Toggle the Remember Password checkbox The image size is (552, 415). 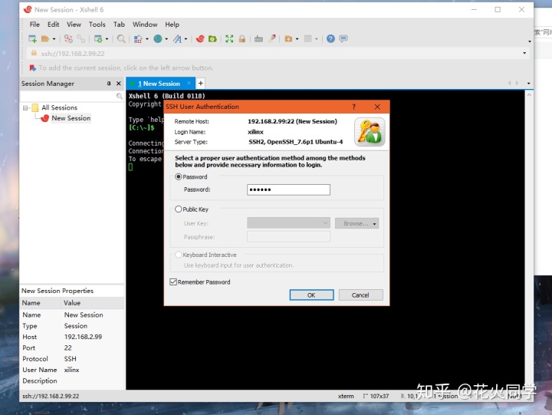click(x=173, y=282)
